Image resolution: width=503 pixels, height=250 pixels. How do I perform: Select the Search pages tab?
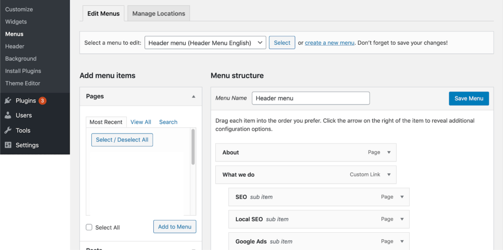(x=168, y=122)
